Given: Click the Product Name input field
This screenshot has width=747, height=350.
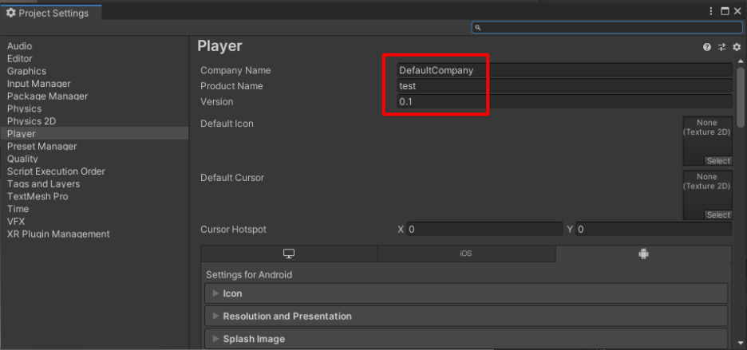Looking at the screenshot, I should [564, 86].
